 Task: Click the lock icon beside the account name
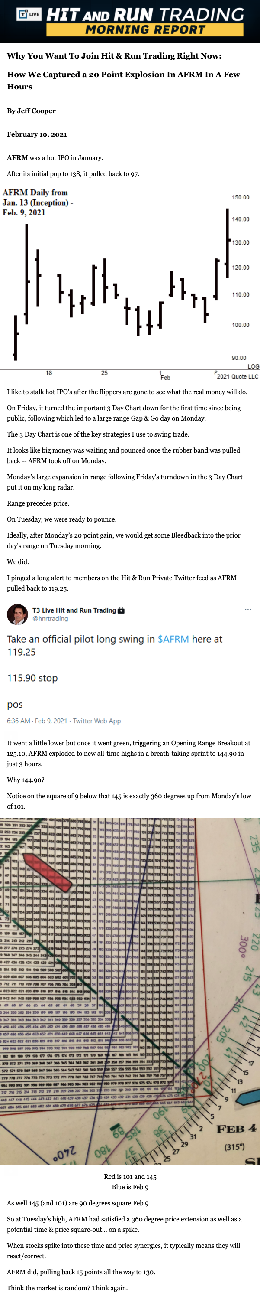[x=121, y=610]
